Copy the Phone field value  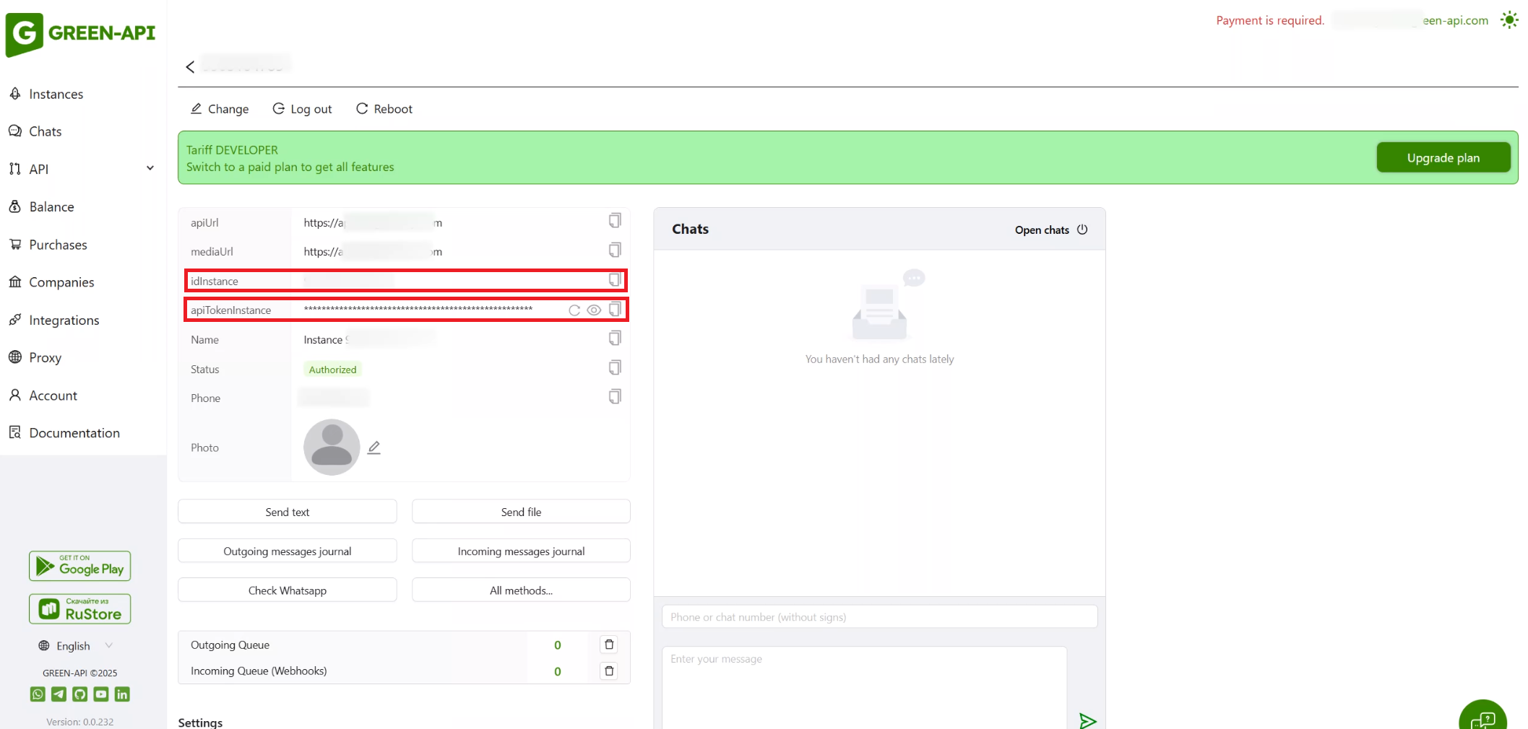pyautogui.click(x=615, y=396)
